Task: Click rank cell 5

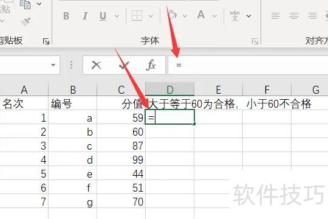Action: (24, 173)
